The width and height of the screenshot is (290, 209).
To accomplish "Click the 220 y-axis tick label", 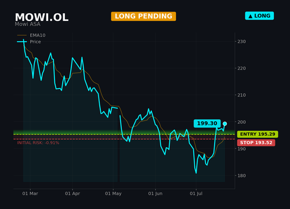I will [242, 68].
